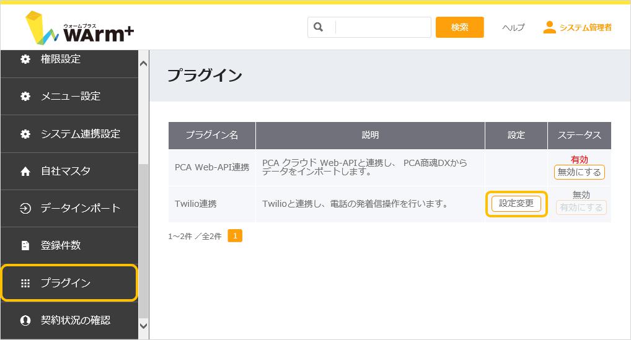
Task: Click the home icon beside 自社マスタ
Action: (x=25, y=172)
